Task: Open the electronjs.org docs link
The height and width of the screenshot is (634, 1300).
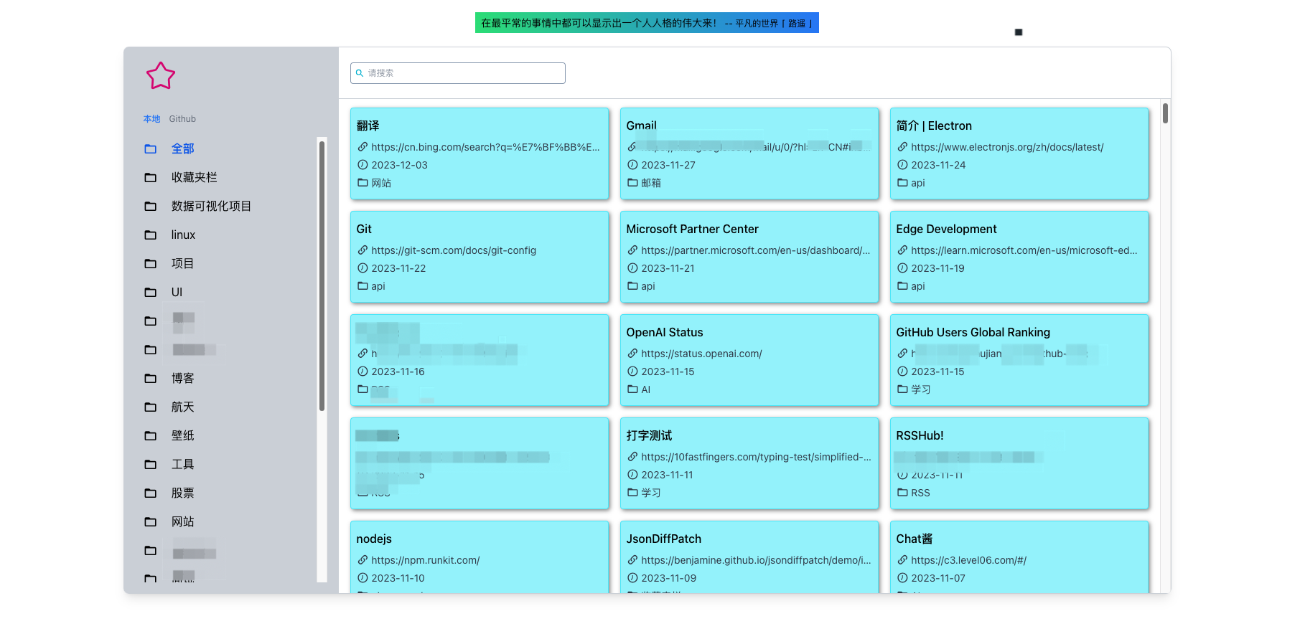Action: (x=1007, y=147)
